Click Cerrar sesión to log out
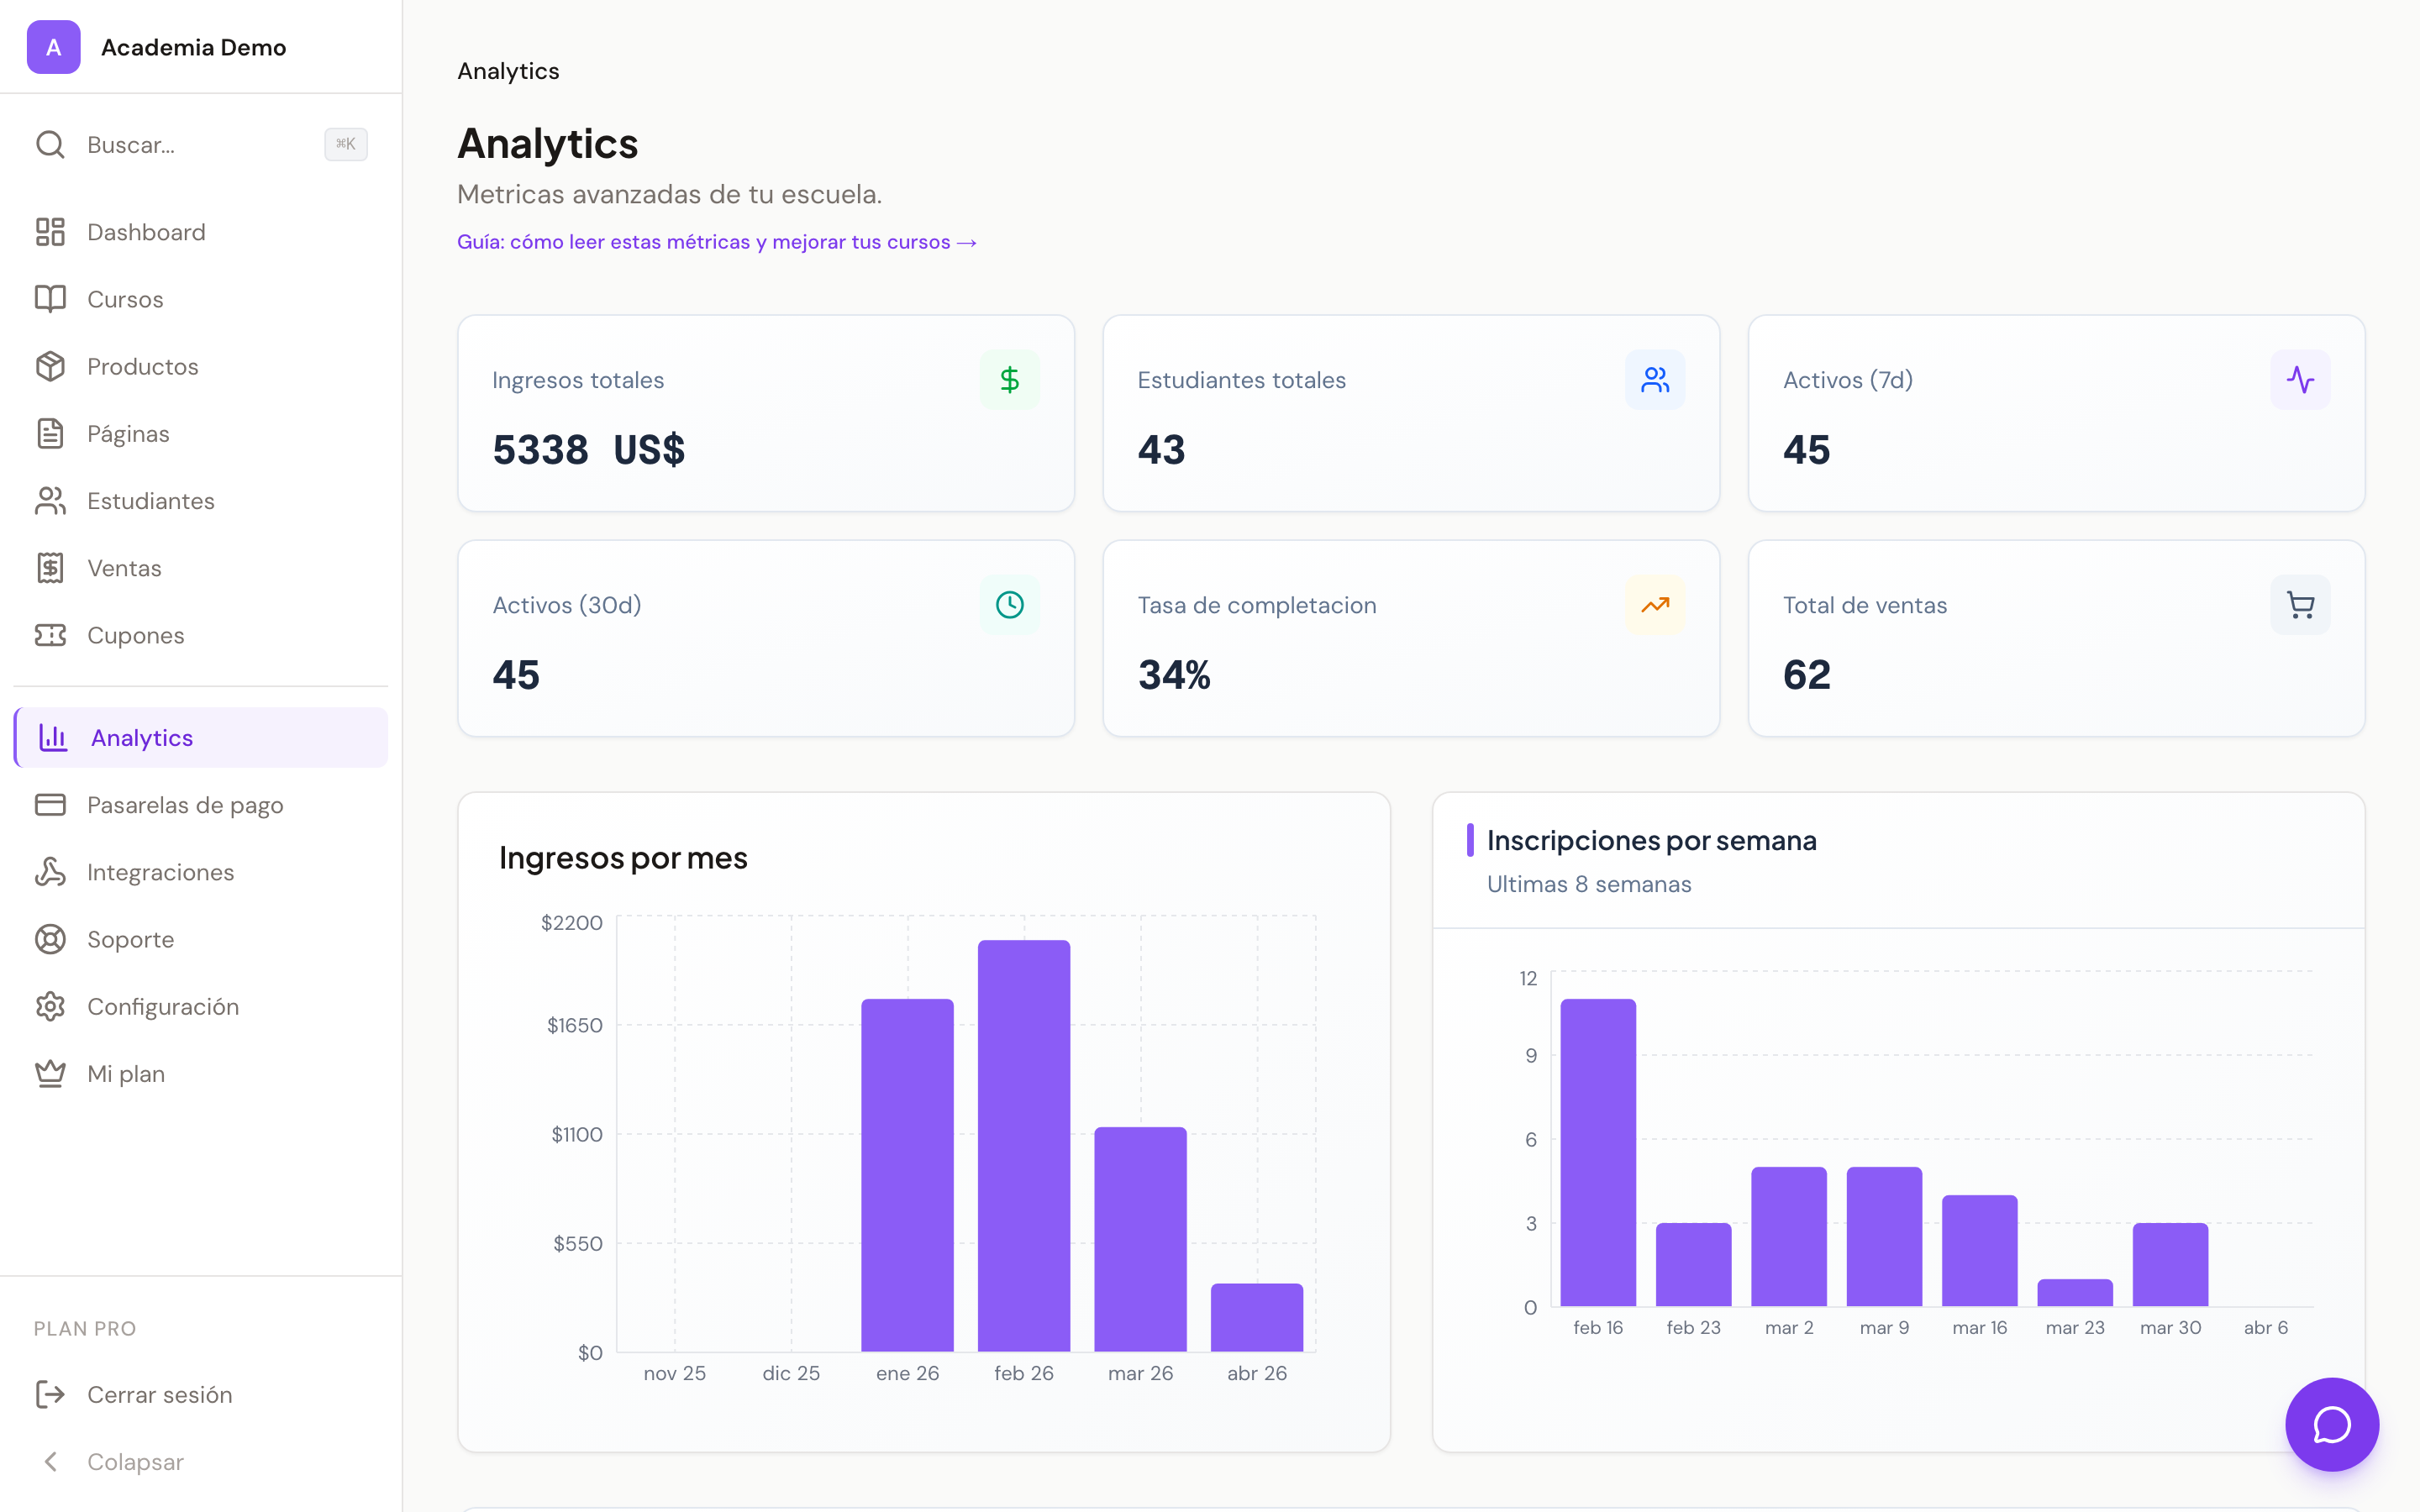 pos(159,1394)
